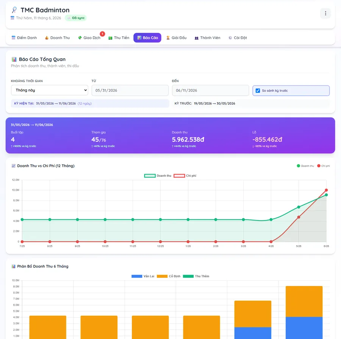Click the green revenue point at 6/26

click(x=326, y=195)
